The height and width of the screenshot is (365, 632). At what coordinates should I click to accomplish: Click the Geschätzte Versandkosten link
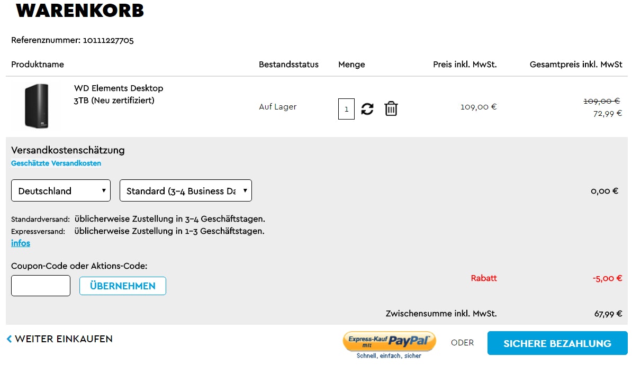pyautogui.click(x=56, y=163)
